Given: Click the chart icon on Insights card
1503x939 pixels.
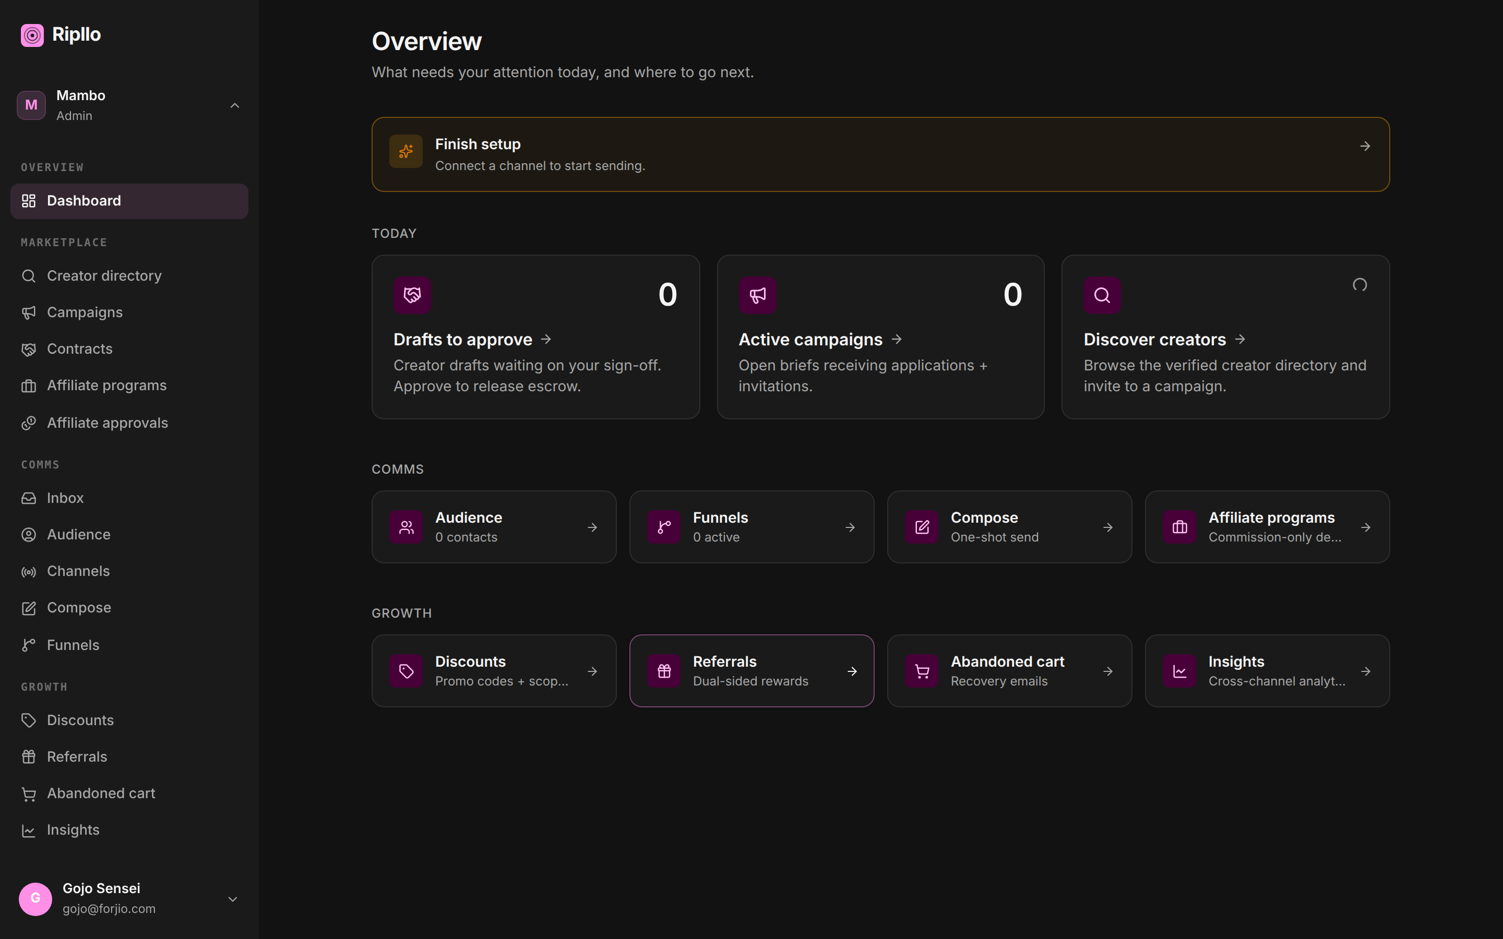Looking at the screenshot, I should [1179, 671].
